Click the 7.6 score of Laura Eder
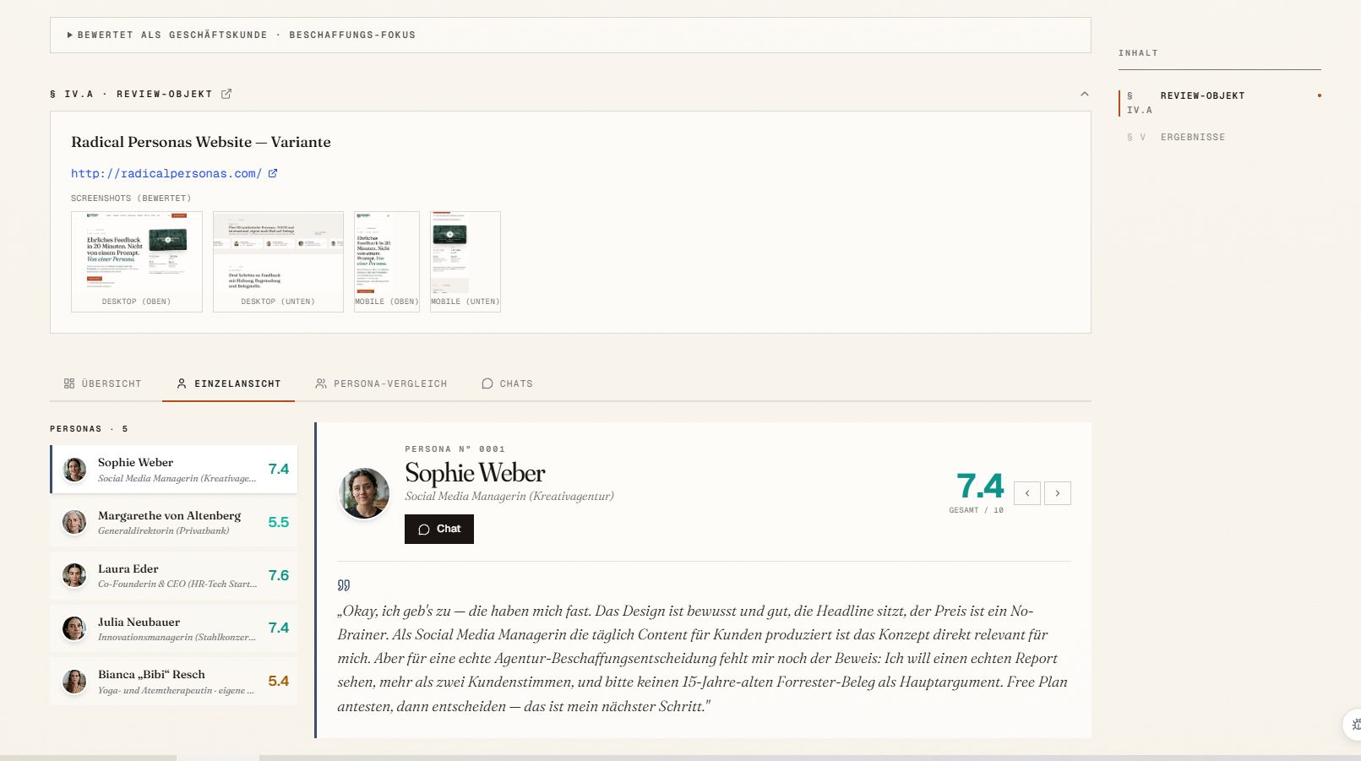Image resolution: width=1361 pixels, height=761 pixels. 279,575
